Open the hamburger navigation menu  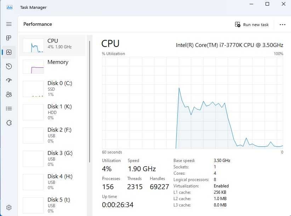(9, 24)
